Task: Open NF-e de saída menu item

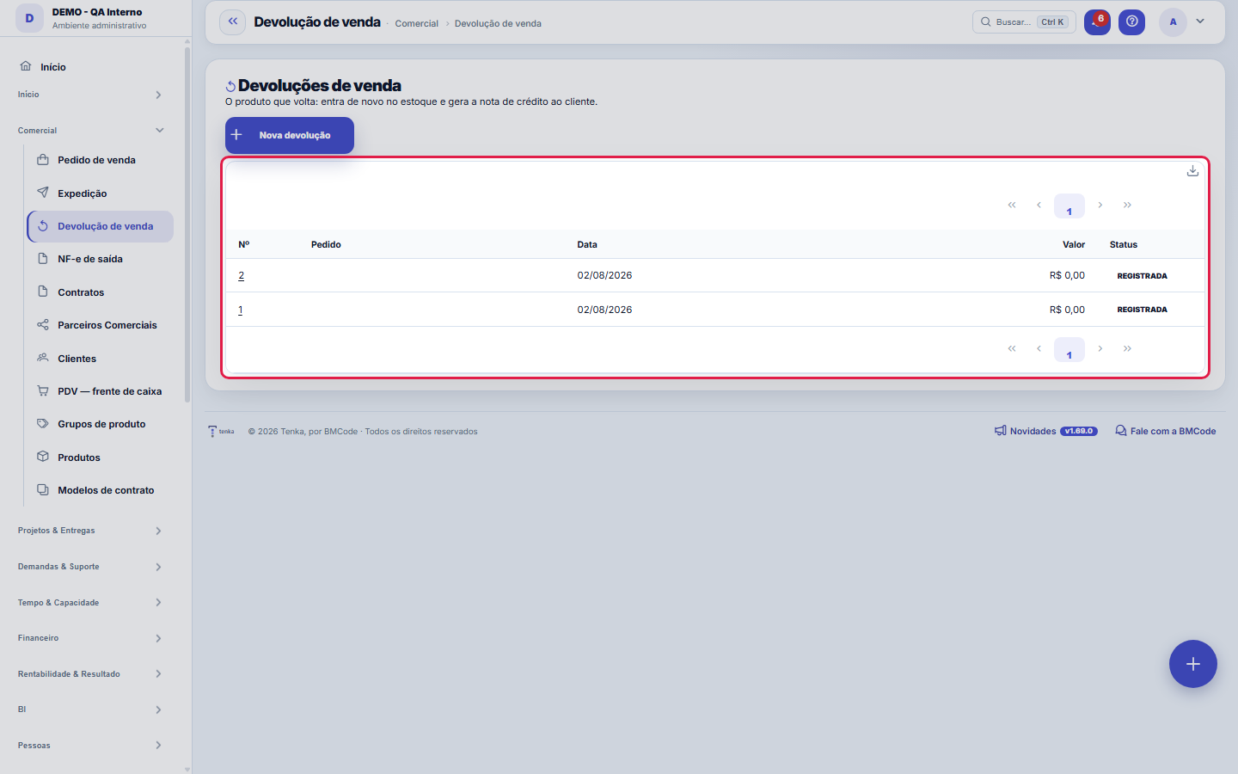Action: tap(101, 259)
